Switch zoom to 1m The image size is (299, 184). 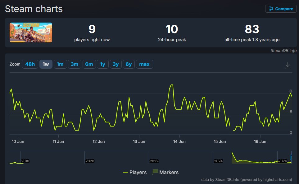pyautogui.click(x=60, y=64)
